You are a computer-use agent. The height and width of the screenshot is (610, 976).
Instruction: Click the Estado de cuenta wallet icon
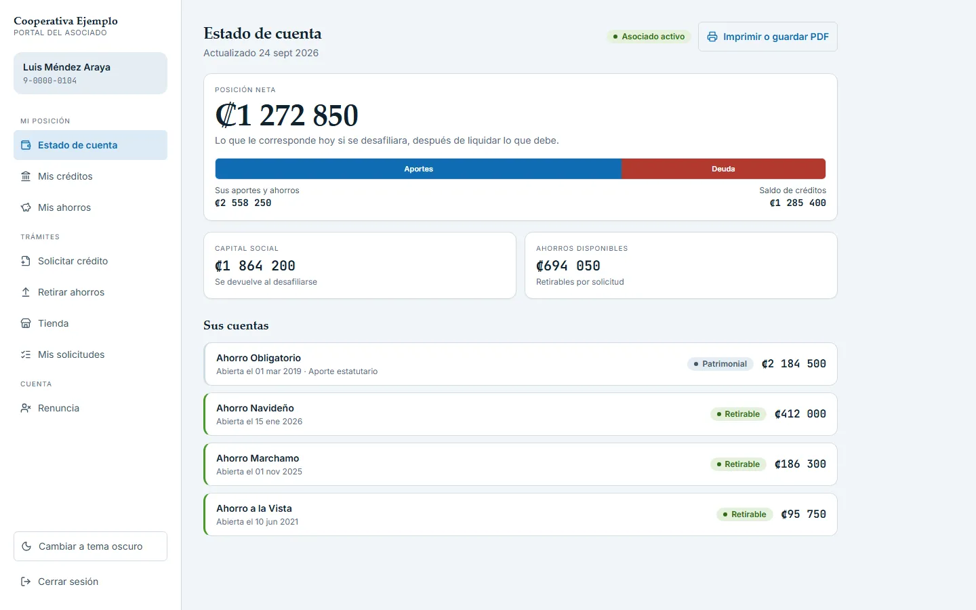click(26, 145)
